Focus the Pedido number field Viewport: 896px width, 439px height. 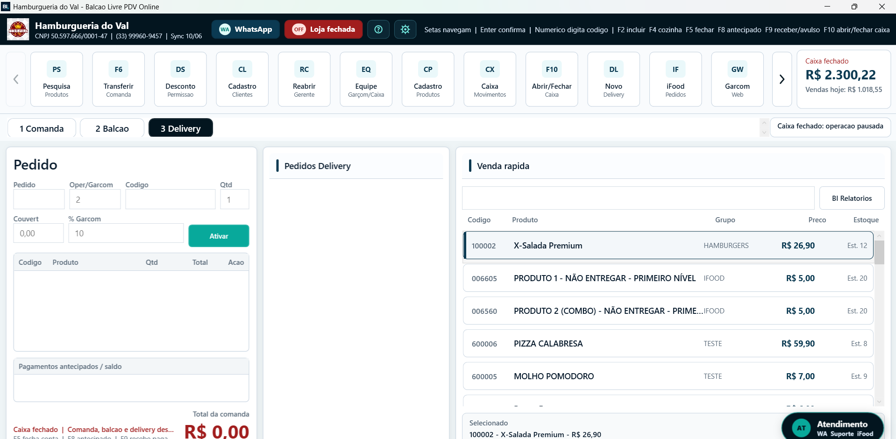[39, 199]
